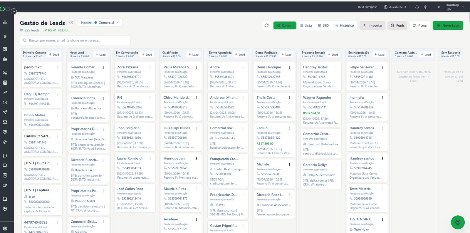The height and width of the screenshot is (233, 470).
Task: Add lead to Em Negociação column
Action: point(380,54)
